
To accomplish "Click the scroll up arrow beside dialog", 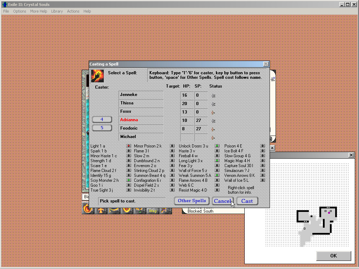I will click(x=272, y=148).
